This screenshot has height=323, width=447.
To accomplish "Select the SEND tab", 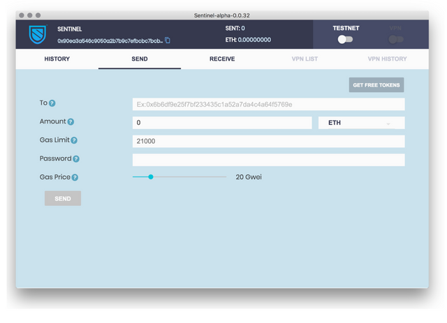I will coord(140,59).
